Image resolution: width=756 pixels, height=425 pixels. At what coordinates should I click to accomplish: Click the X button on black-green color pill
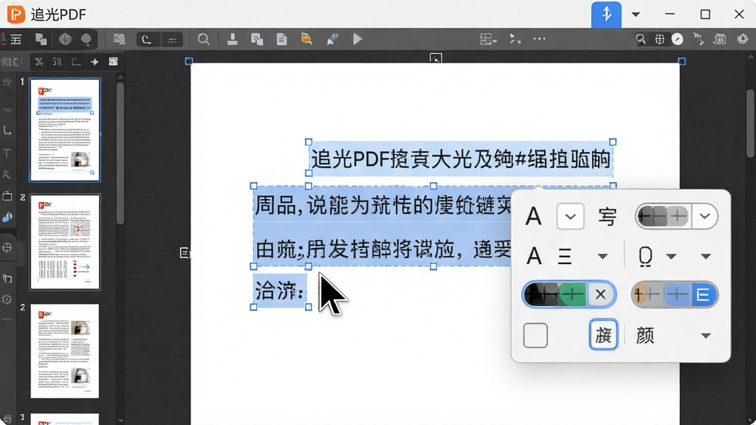600,294
